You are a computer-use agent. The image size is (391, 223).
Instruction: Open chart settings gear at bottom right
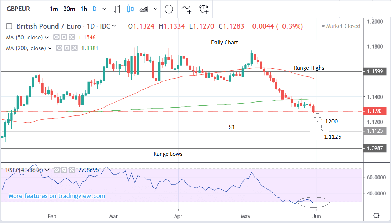pos(376,215)
